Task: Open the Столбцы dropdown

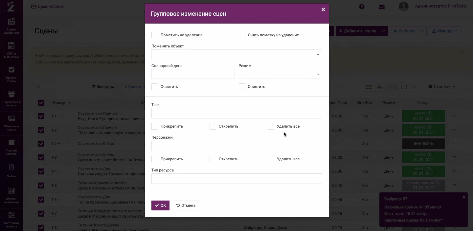Action: pyautogui.click(x=442, y=87)
